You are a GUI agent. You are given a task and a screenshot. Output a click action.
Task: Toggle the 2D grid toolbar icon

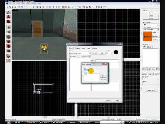coord(8,7)
